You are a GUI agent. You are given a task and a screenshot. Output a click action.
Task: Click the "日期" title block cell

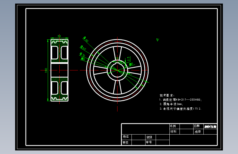(x=198, y=126)
